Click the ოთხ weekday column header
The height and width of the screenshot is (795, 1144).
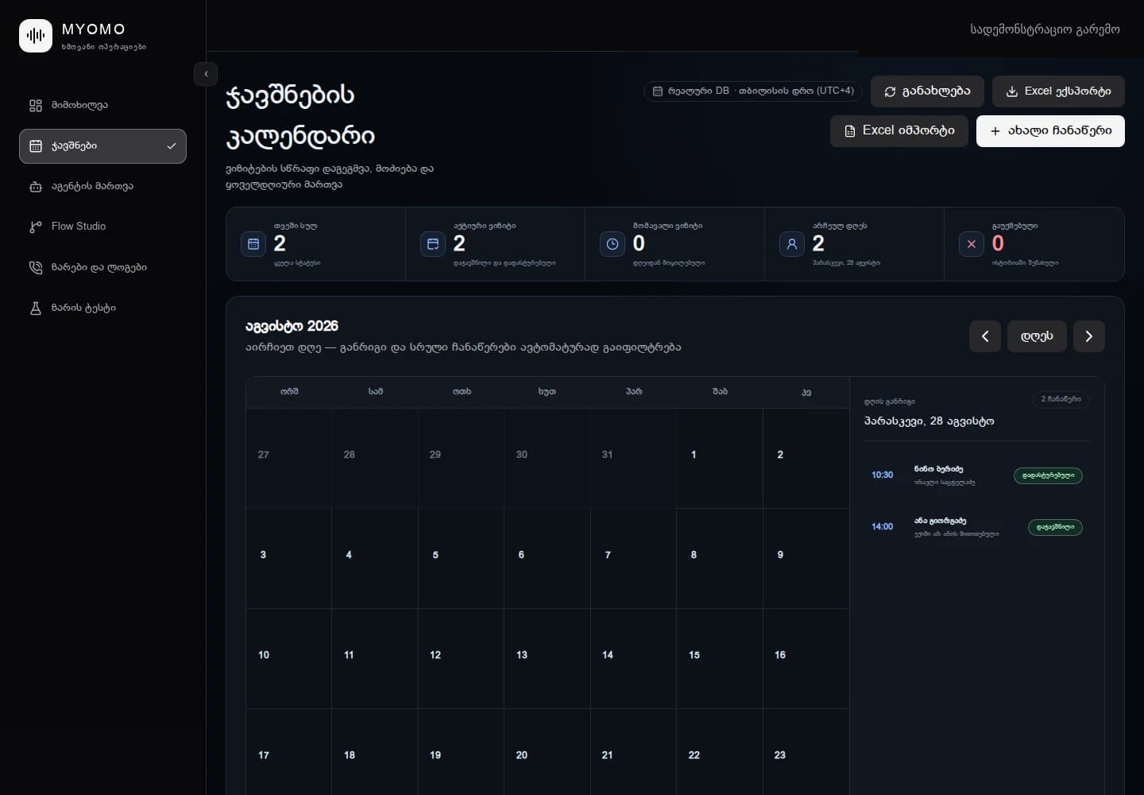(462, 392)
